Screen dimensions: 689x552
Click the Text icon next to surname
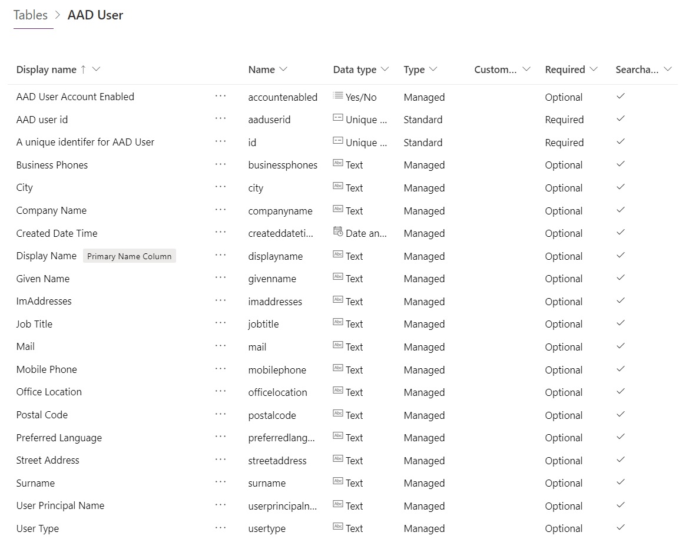[x=337, y=483]
